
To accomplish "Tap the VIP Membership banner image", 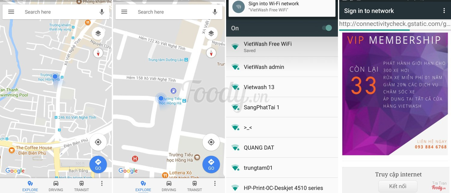I will pos(395,94).
